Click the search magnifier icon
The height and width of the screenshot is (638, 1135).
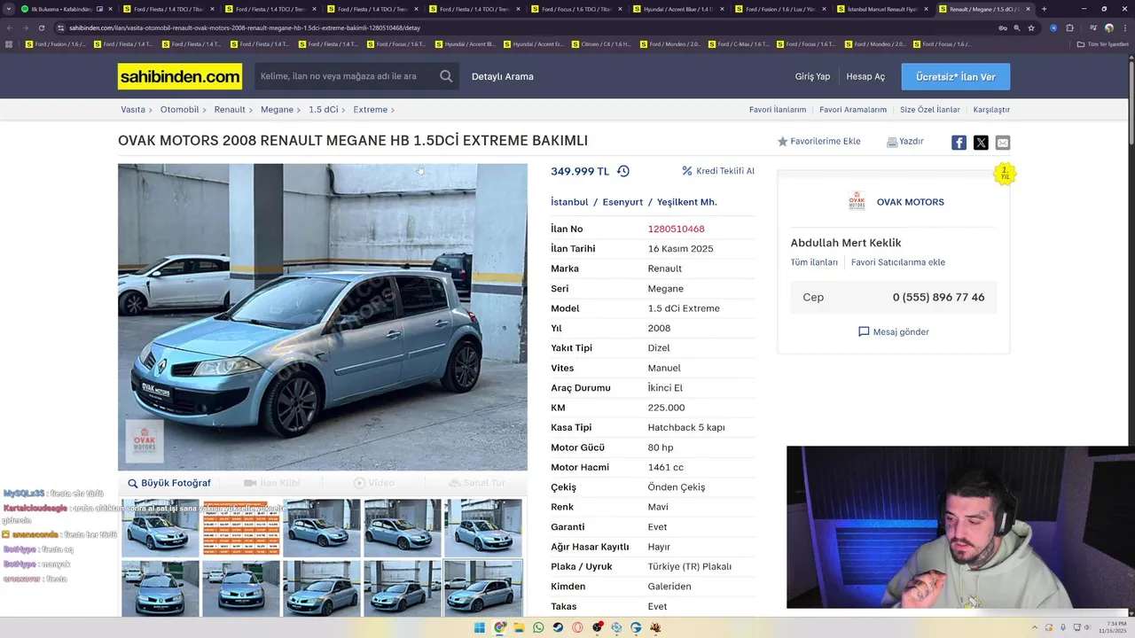(x=446, y=76)
